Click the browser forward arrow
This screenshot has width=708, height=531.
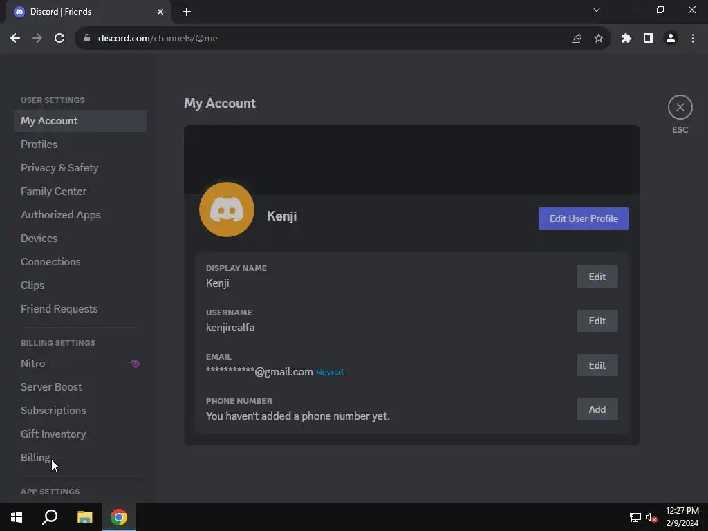click(37, 39)
